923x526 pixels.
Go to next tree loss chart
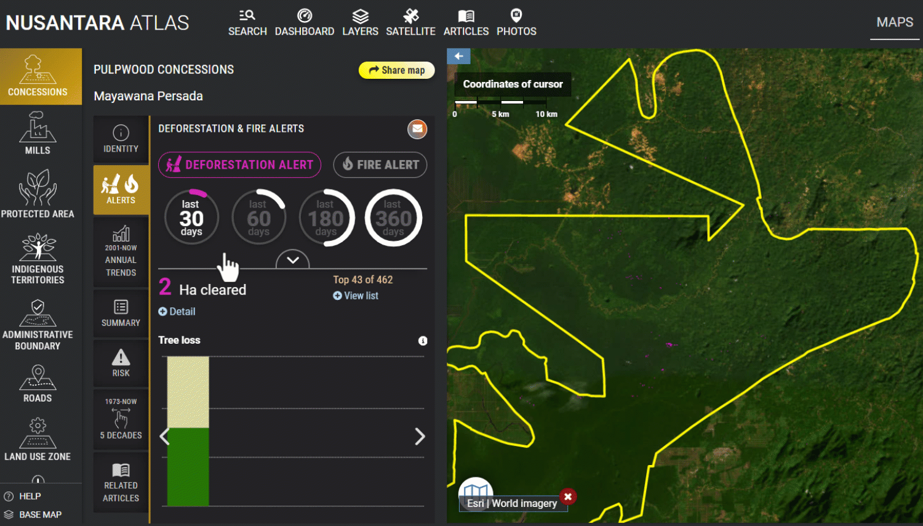tap(420, 437)
